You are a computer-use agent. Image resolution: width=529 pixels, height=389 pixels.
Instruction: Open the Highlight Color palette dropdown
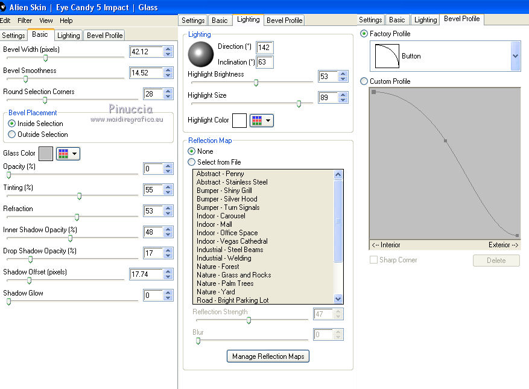(262, 121)
